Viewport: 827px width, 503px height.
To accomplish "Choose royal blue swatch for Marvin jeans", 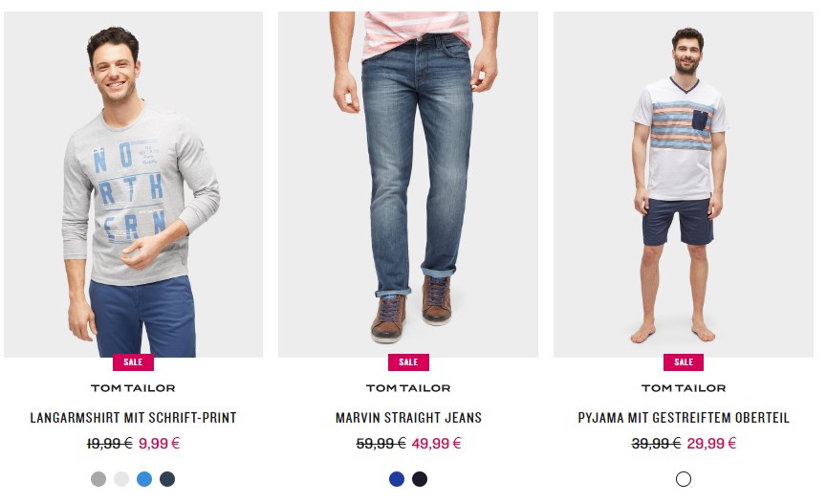I will 397,479.
